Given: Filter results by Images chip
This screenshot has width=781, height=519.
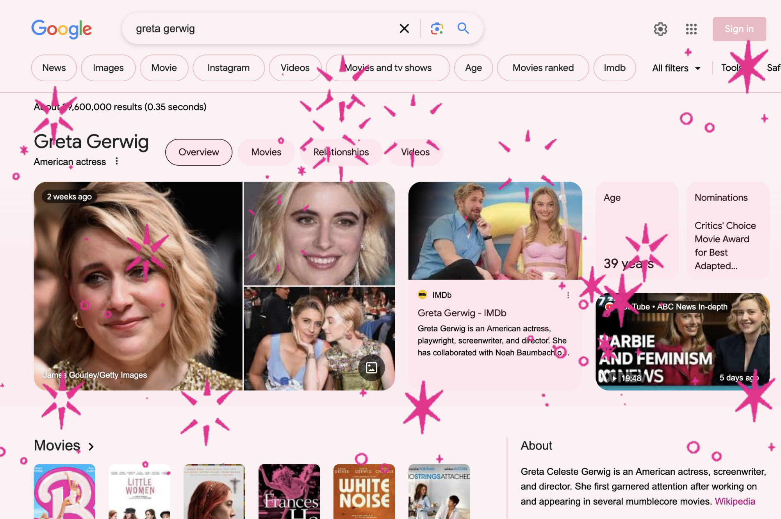Looking at the screenshot, I should (x=108, y=68).
